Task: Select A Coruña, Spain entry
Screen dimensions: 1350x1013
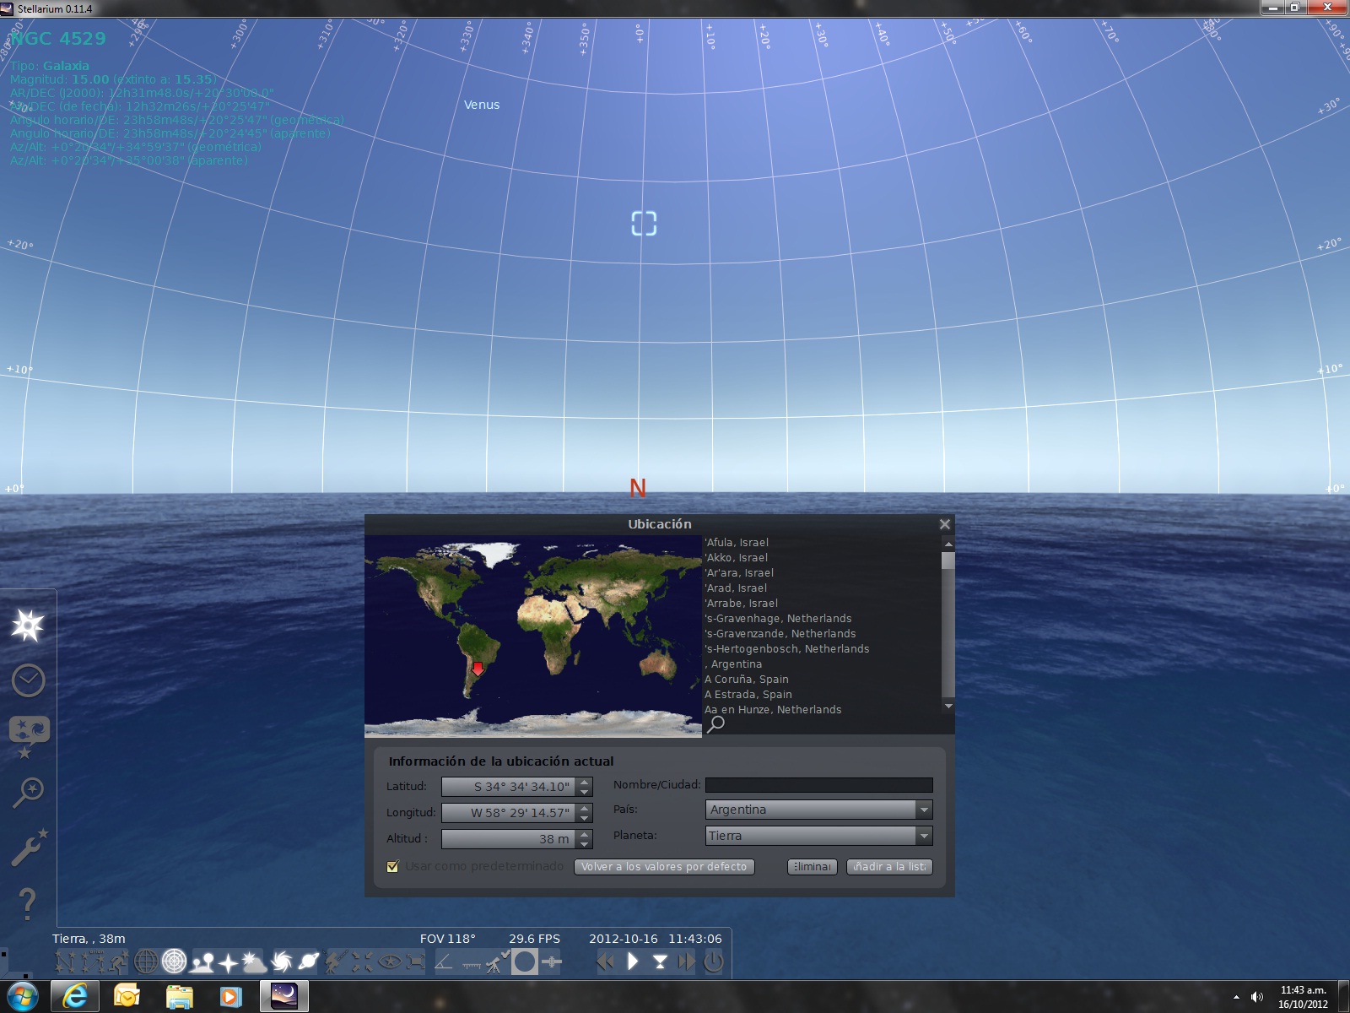Action: pyautogui.click(x=747, y=679)
